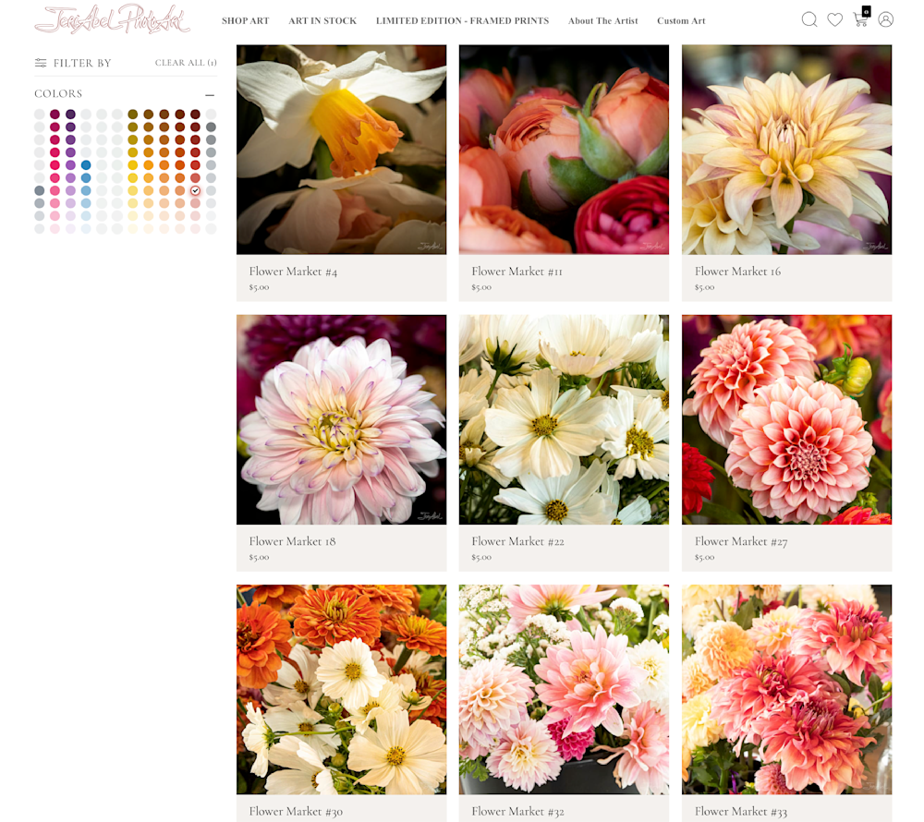Open the Flower Market #22 white cosmos photo
This screenshot has width=924, height=822.
coord(564,419)
